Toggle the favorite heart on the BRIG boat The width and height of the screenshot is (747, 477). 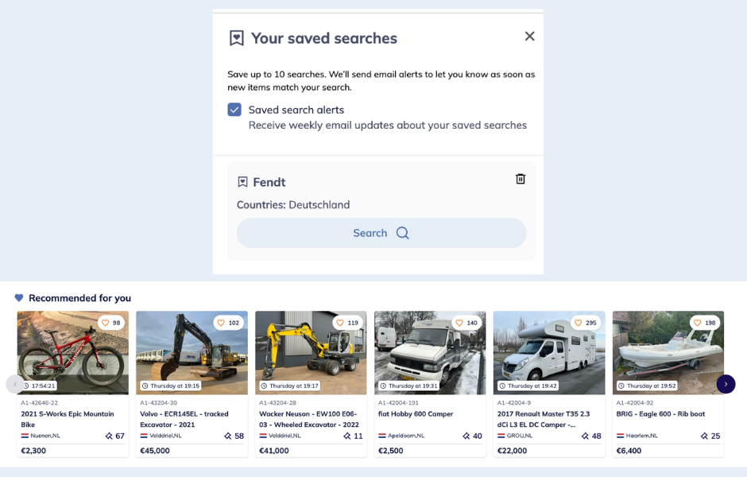tap(697, 323)
